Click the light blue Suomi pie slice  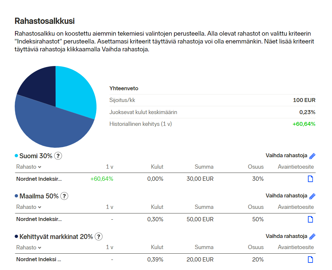[75, 92]
